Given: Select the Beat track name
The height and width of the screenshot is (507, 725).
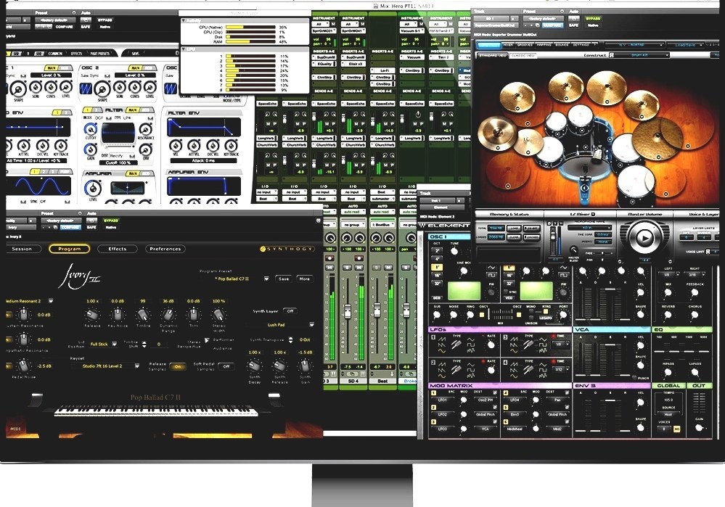Looking at the screenshot, I should [382, 381].
